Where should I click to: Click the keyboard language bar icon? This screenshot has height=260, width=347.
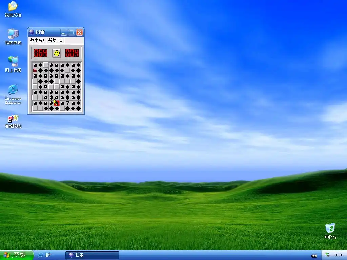314,256
